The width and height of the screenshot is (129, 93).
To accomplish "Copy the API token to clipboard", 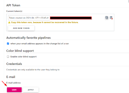I will click(x=107, y=18).
